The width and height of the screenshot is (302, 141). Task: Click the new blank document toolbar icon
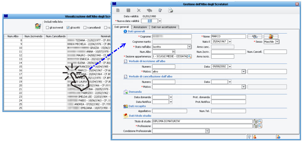118,10
